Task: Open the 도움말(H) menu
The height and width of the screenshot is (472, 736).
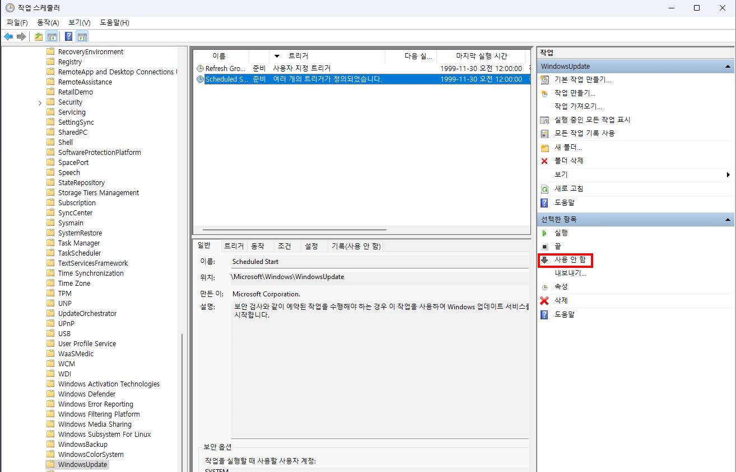Action: click(x=114, y=22)
